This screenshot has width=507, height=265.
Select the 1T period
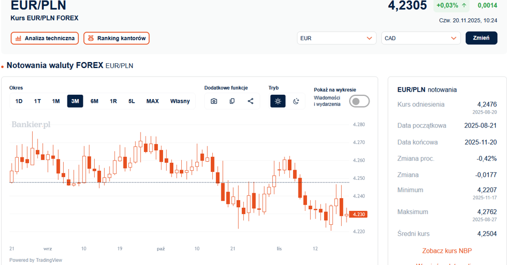coord(37,101)
